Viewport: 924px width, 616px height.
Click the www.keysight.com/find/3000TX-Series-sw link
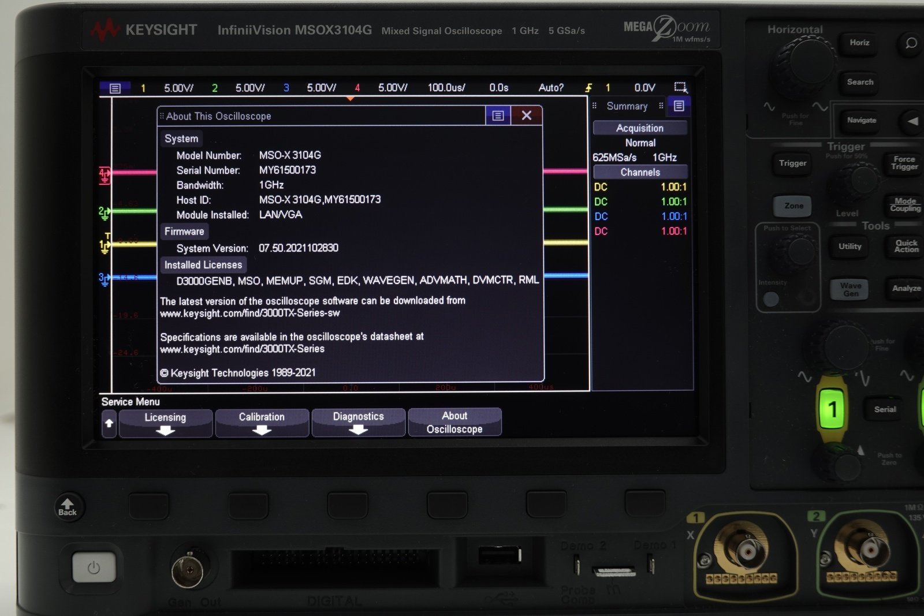250,313
